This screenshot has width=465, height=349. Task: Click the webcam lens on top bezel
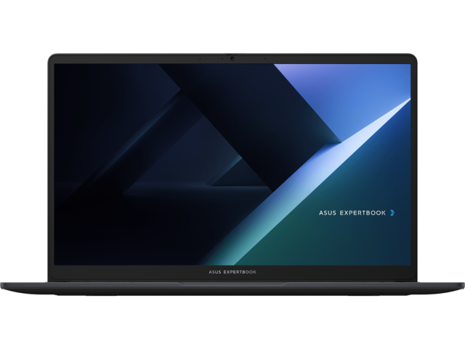coord(232,57)
